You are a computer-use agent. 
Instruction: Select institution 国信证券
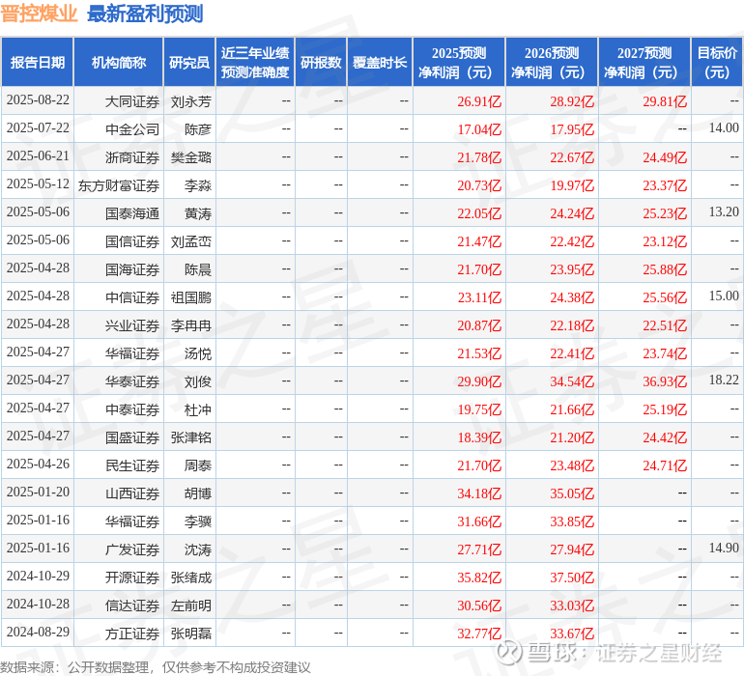pyautogui.click(x=132, y=241)
